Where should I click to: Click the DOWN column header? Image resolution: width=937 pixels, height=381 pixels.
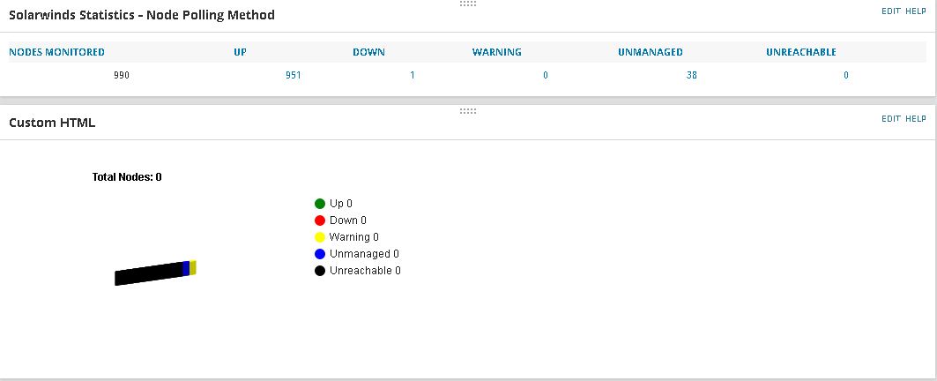coord(368,52)
